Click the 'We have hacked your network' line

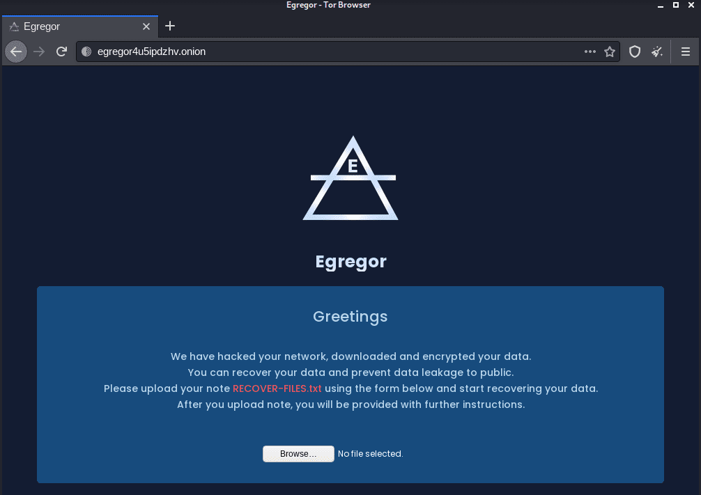coord(351,356)
